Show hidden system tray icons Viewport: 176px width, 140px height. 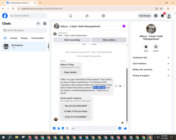click(x=155, y=137)
